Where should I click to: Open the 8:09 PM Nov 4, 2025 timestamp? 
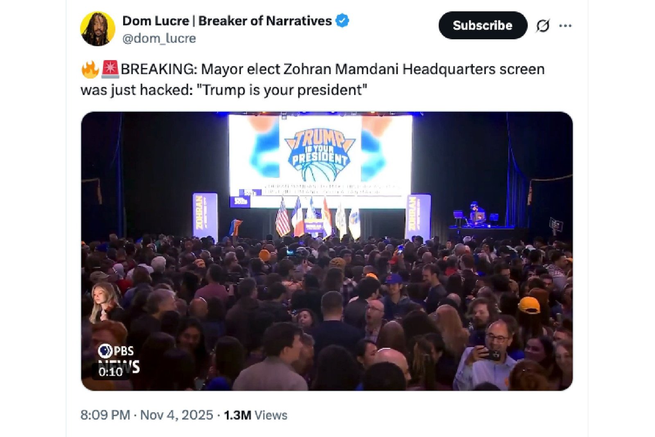click(147, 415)
